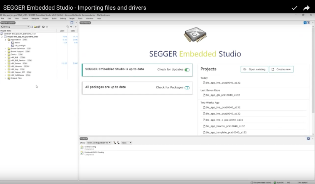This screenshot has height=184, width=315.
Task: Open the Output Show CMSIS Configuration dropdown
Action: click(x=98, y=143)
